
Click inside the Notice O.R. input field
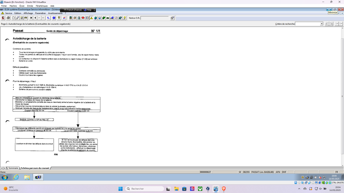(155, 18)
